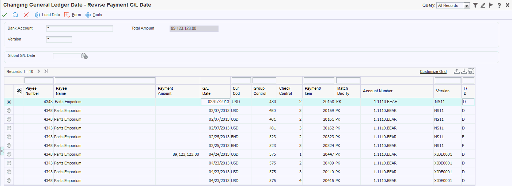This screenshot has height=186, width=512.
Task: Open the Global G/L Date calendar picker
Action: pos(84,56)
